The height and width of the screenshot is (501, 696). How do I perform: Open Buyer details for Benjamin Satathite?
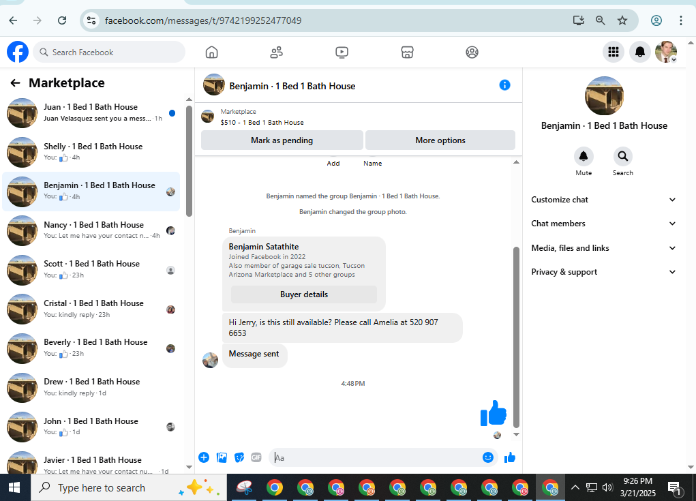coord(304,294)
